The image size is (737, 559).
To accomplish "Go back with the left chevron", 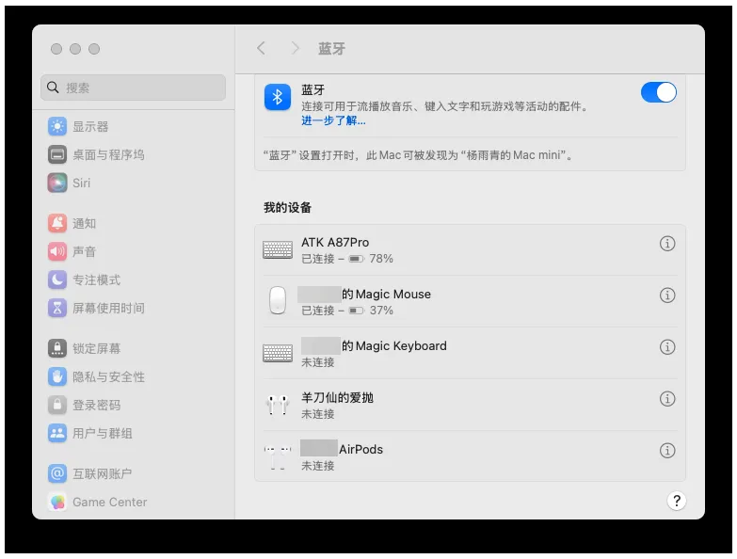I will tap(262, 48).
